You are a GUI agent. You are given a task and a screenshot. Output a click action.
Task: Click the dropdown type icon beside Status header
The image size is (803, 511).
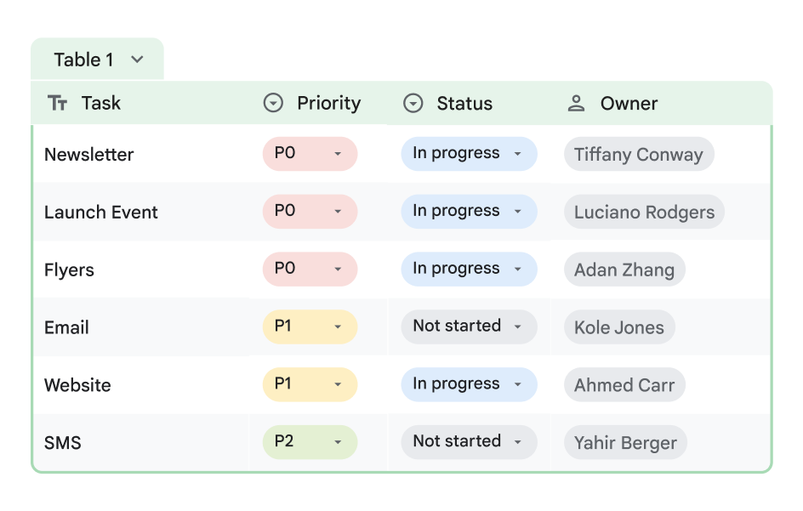pos(413,104)
